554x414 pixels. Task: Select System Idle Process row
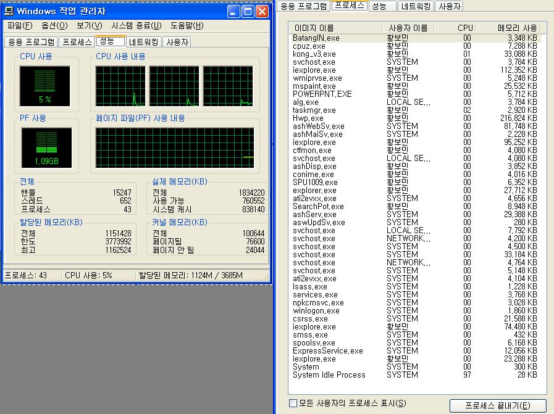click(416, 375)
